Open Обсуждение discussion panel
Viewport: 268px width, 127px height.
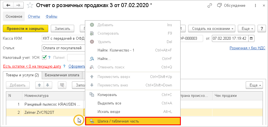tap(231, 6)
